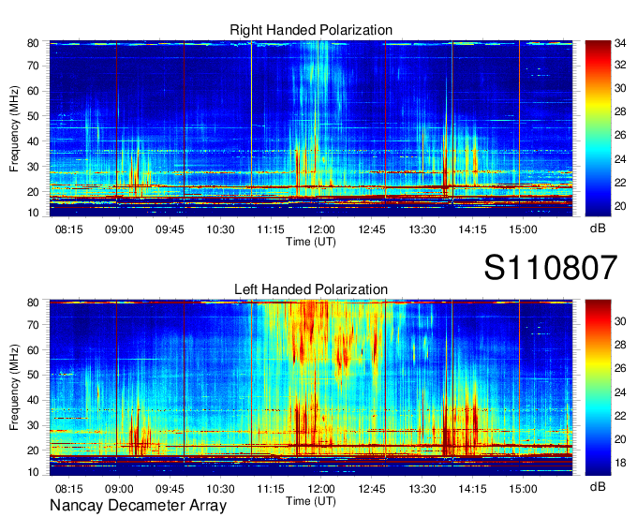
Task: Click the upper plot's Frequency (MHz) axis label
Action: (14, 128)
